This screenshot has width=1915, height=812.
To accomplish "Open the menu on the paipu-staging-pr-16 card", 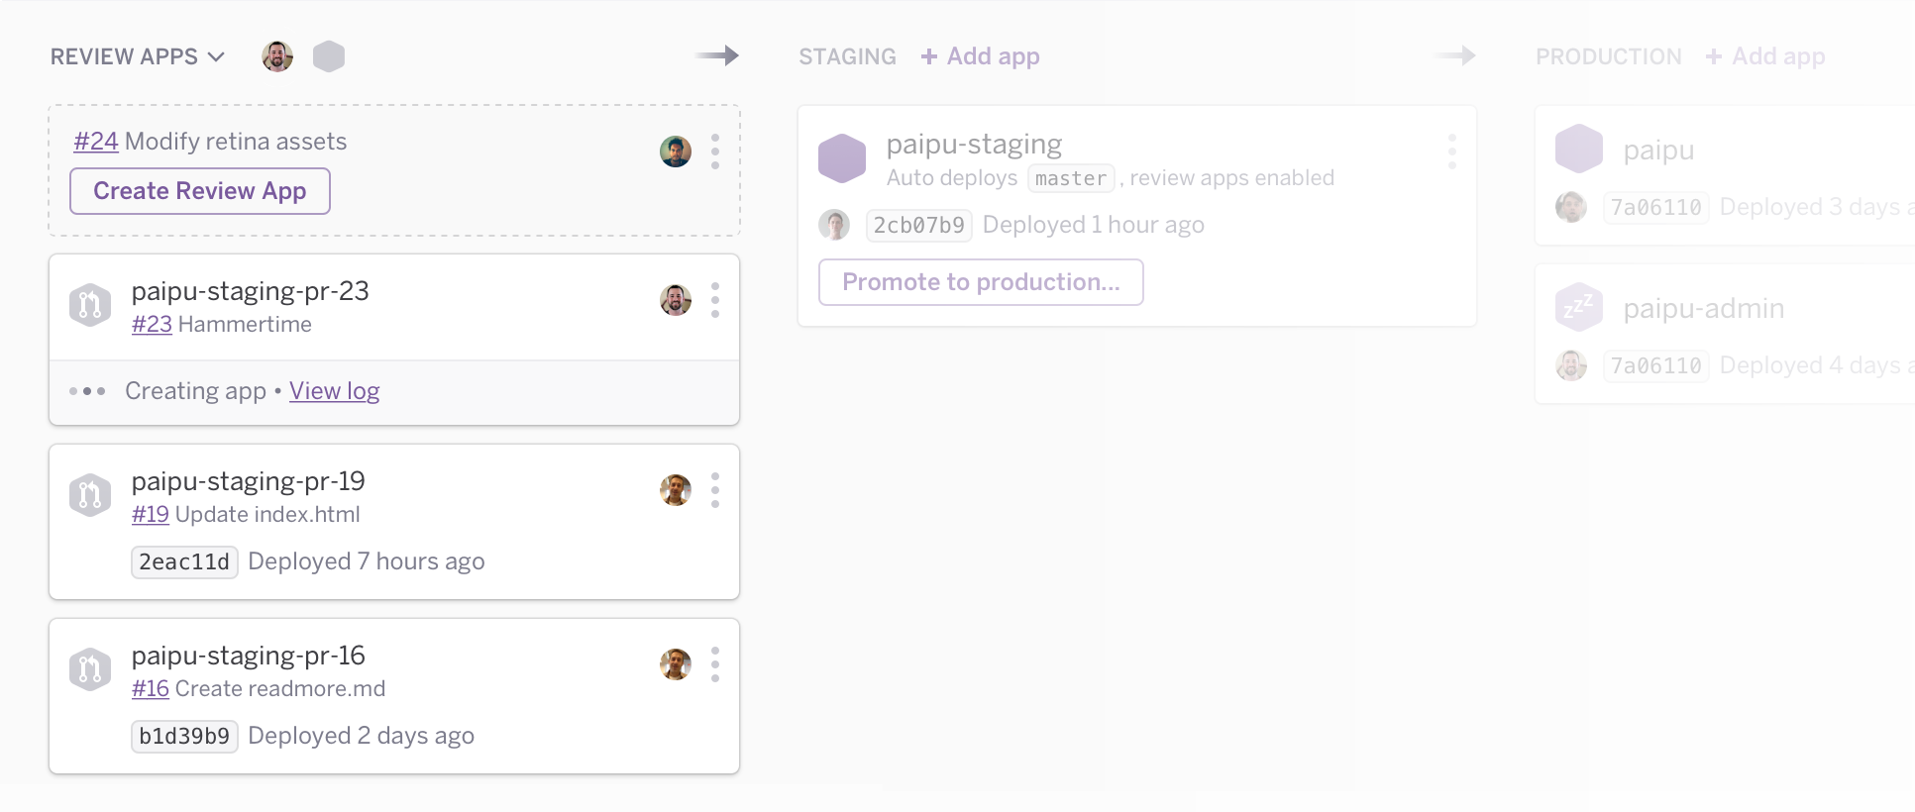I will (x=715, y=664).
